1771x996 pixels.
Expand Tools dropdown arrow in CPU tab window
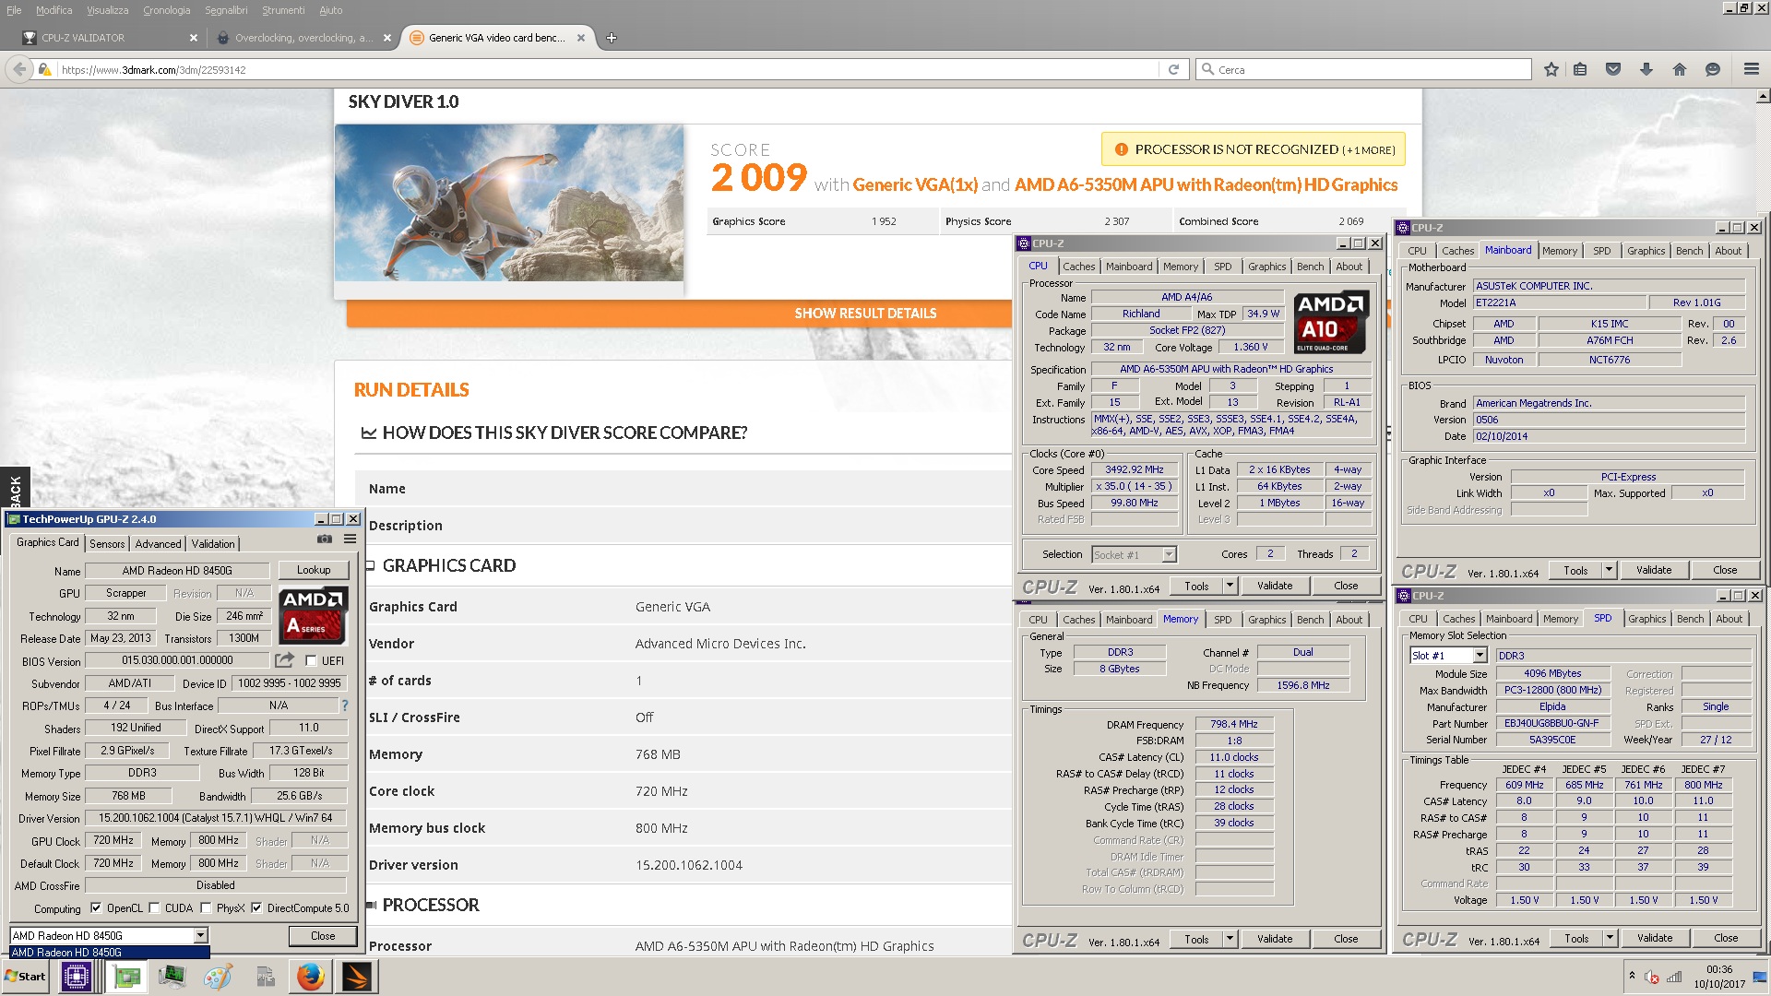(x=1230, y=586)
